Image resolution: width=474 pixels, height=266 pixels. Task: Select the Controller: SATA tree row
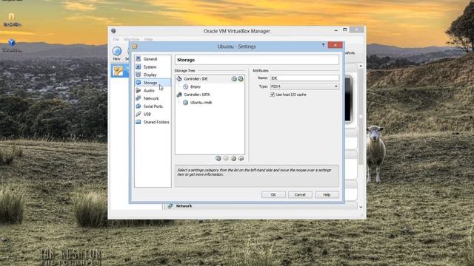[210, 95]
